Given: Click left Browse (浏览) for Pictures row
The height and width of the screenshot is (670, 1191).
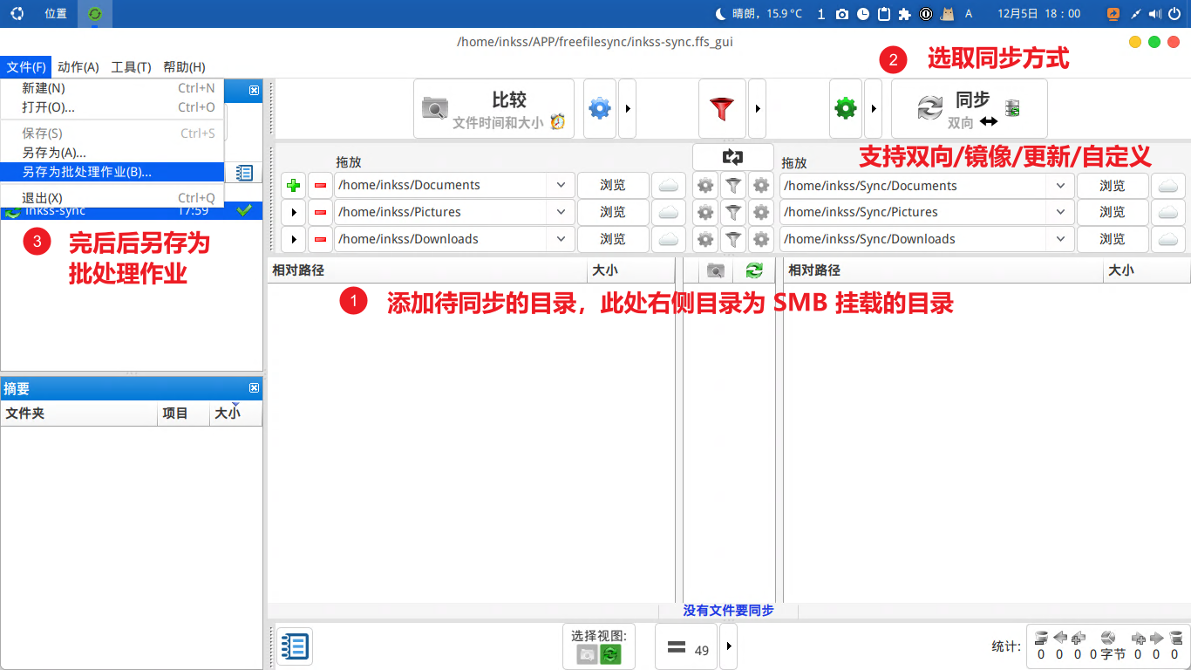Looking at the screenshot, I should (613, 212).
